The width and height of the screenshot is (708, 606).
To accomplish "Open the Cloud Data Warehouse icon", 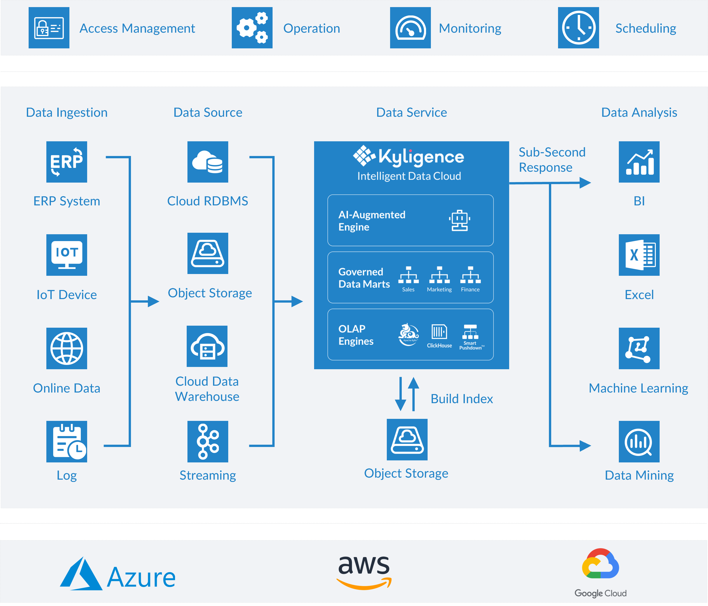I will click(x=207, y=346).
